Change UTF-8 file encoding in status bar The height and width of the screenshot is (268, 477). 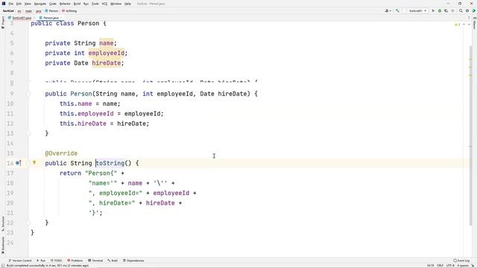pyautogui.click(x=450, y=266)
